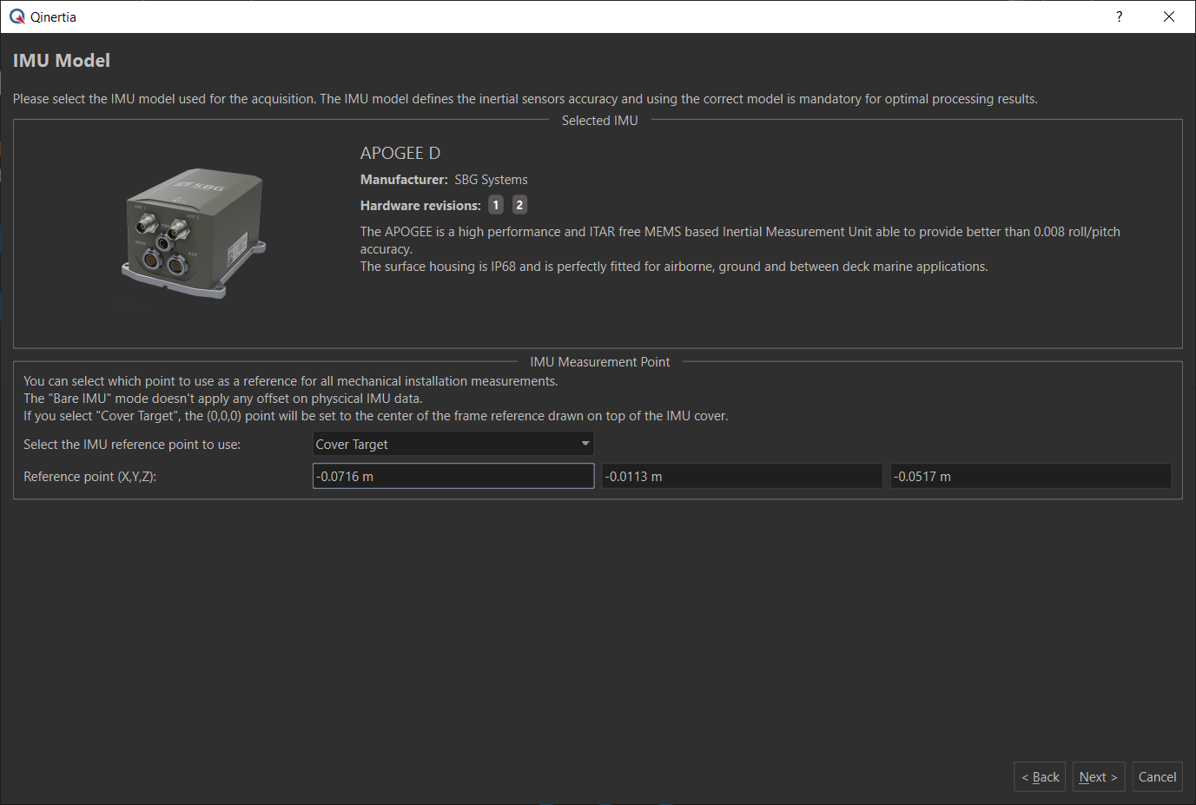
Task: Go back with the Back button
Action: (1040, 776)
